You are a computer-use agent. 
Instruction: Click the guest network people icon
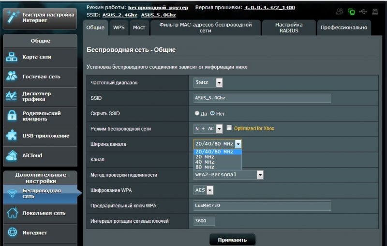click(12, 77)
